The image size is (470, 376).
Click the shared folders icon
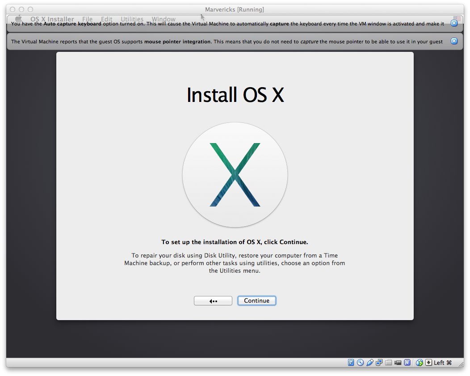[x=389, y=363]
